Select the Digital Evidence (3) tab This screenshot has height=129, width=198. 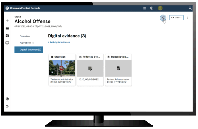pos(29,50)
